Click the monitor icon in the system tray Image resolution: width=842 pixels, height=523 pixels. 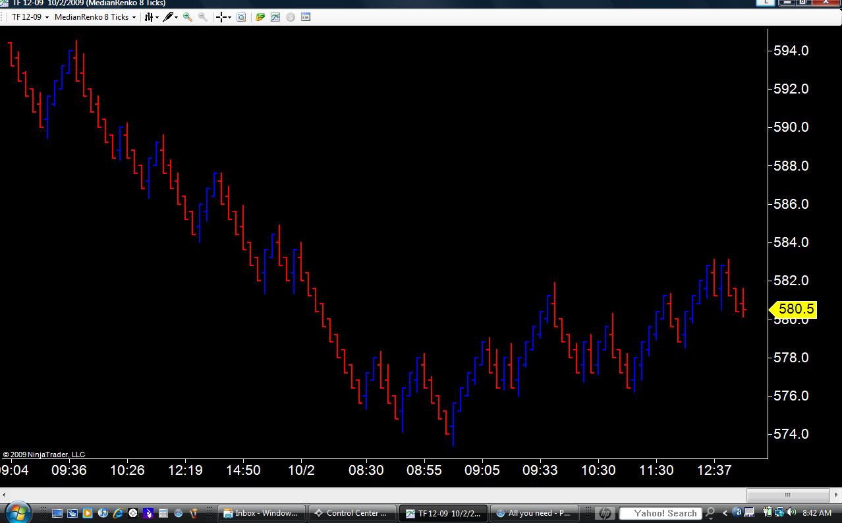pos(749,512)
